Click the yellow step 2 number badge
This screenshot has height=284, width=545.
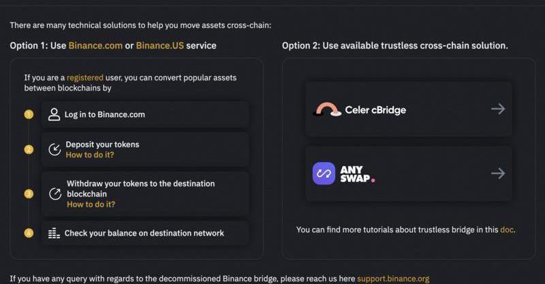pos(29,150)
